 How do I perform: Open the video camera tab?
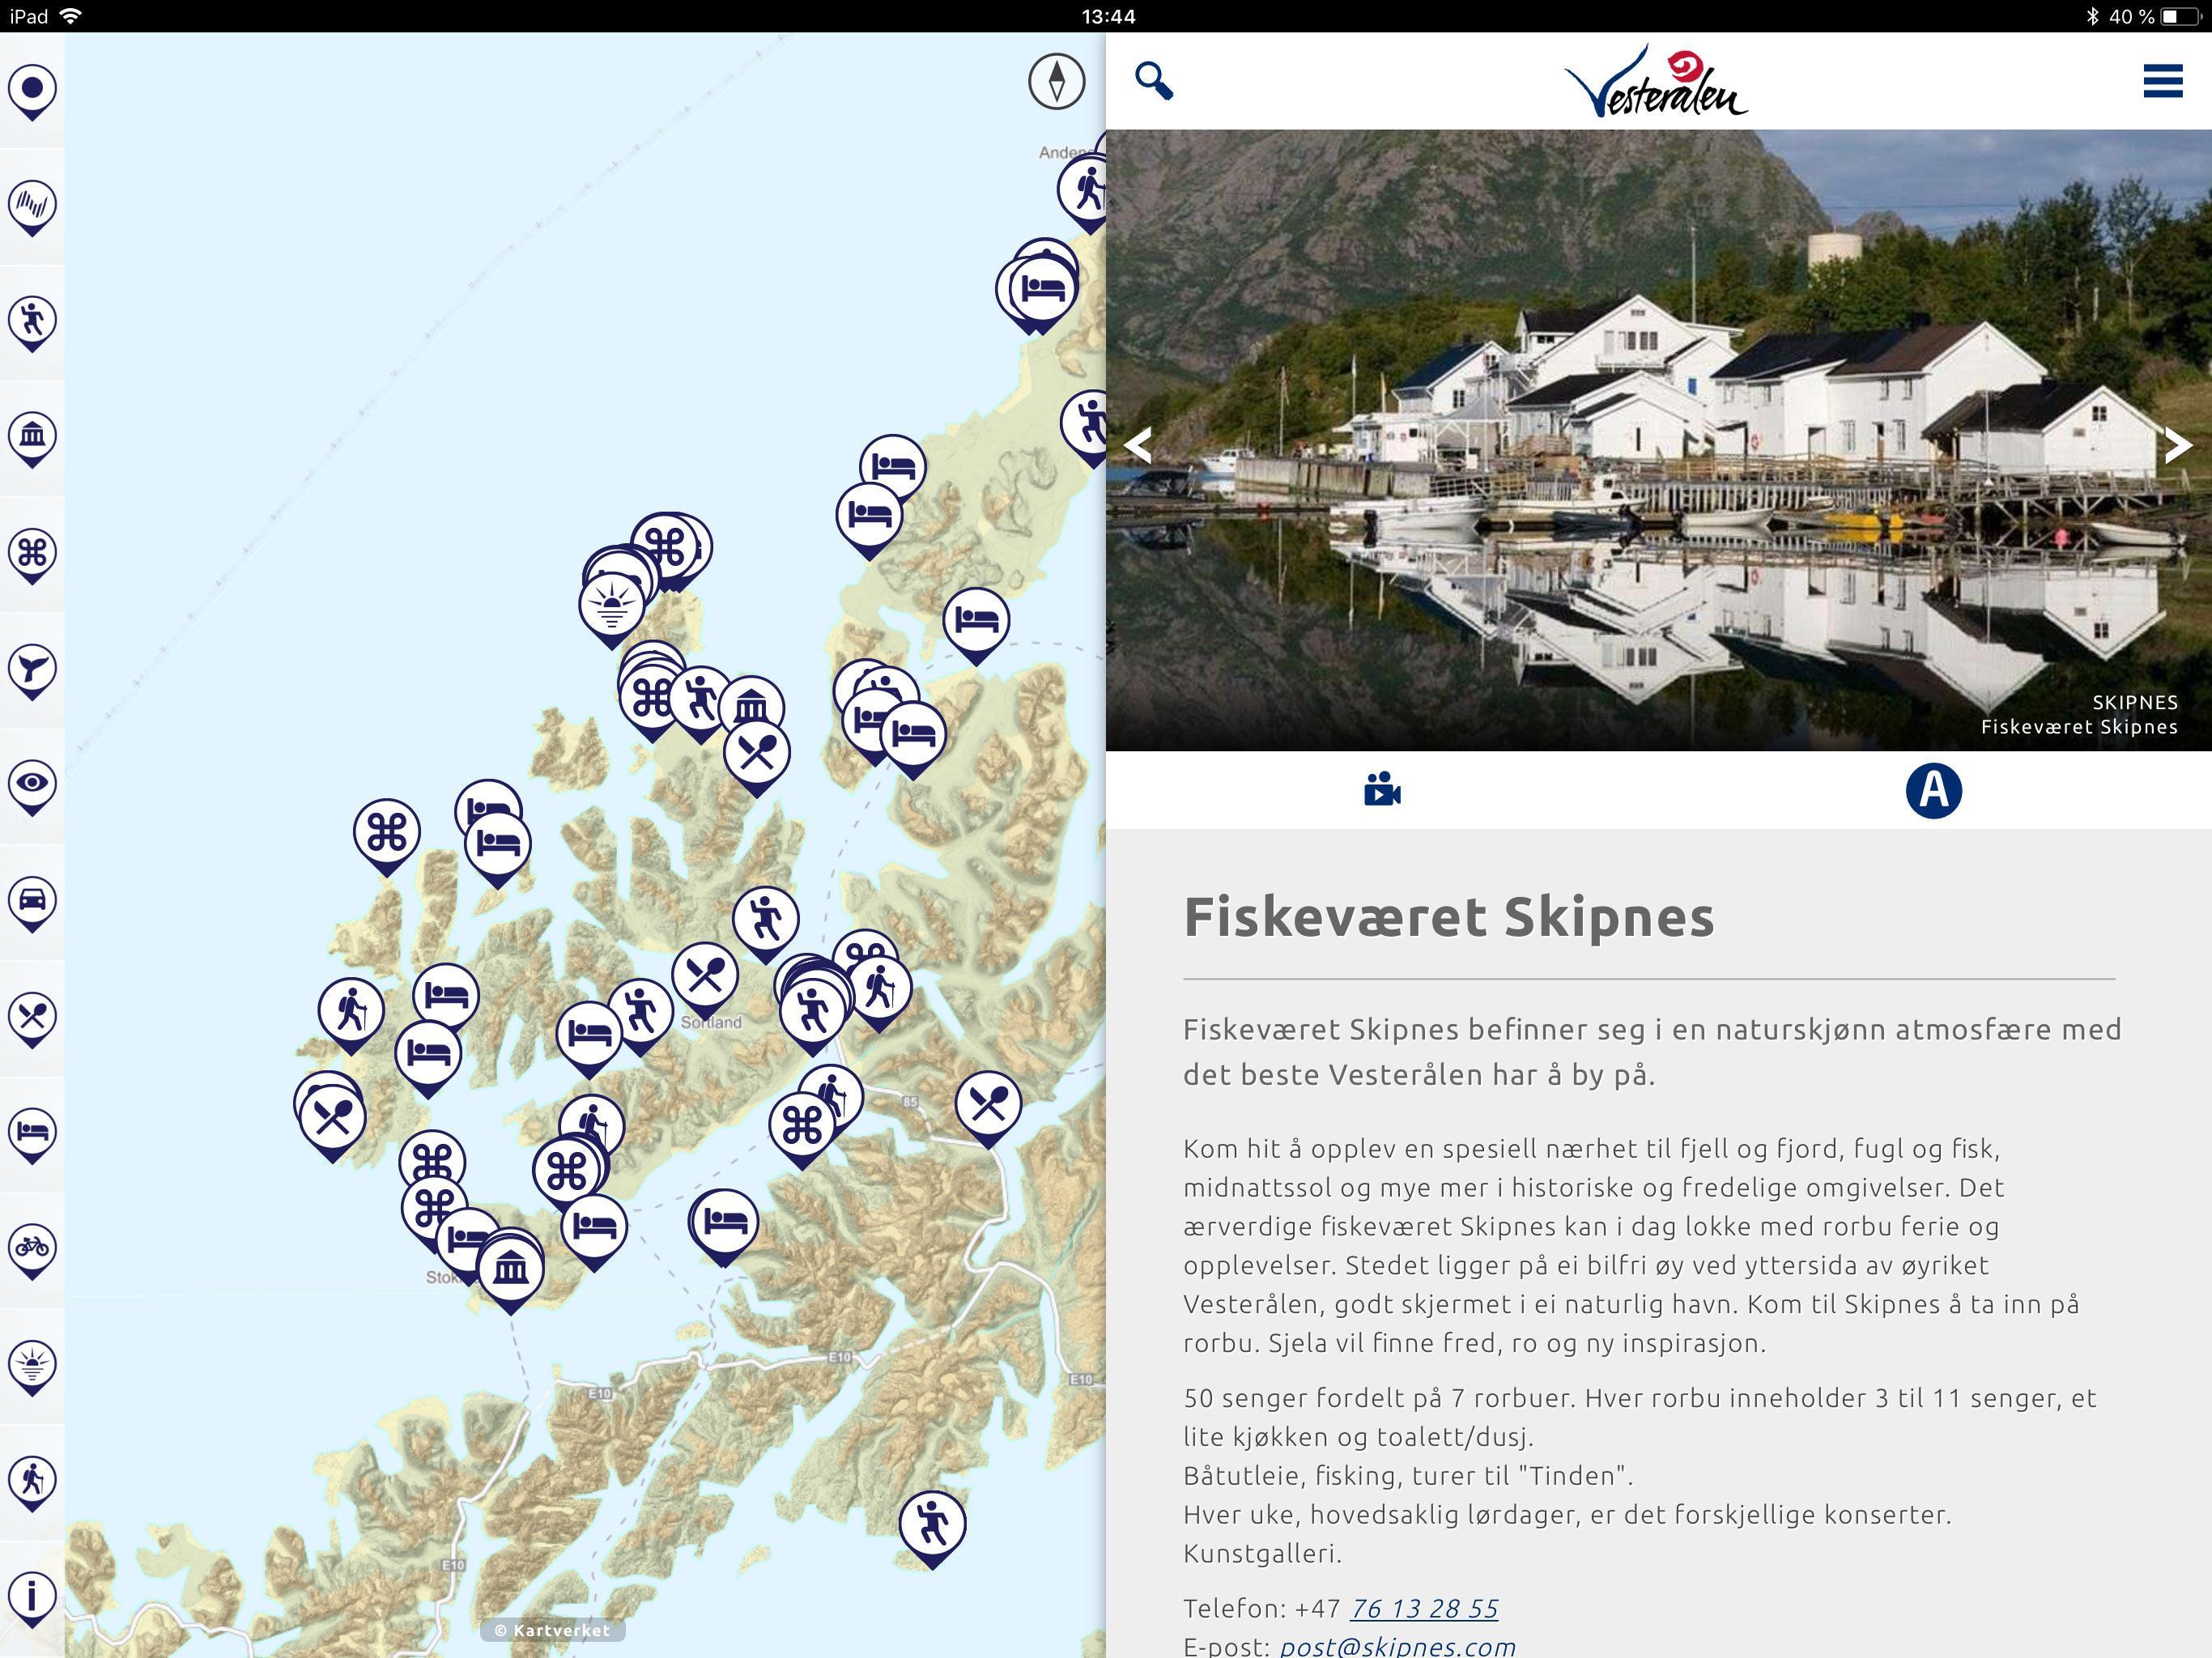[x=1382, y=790]
